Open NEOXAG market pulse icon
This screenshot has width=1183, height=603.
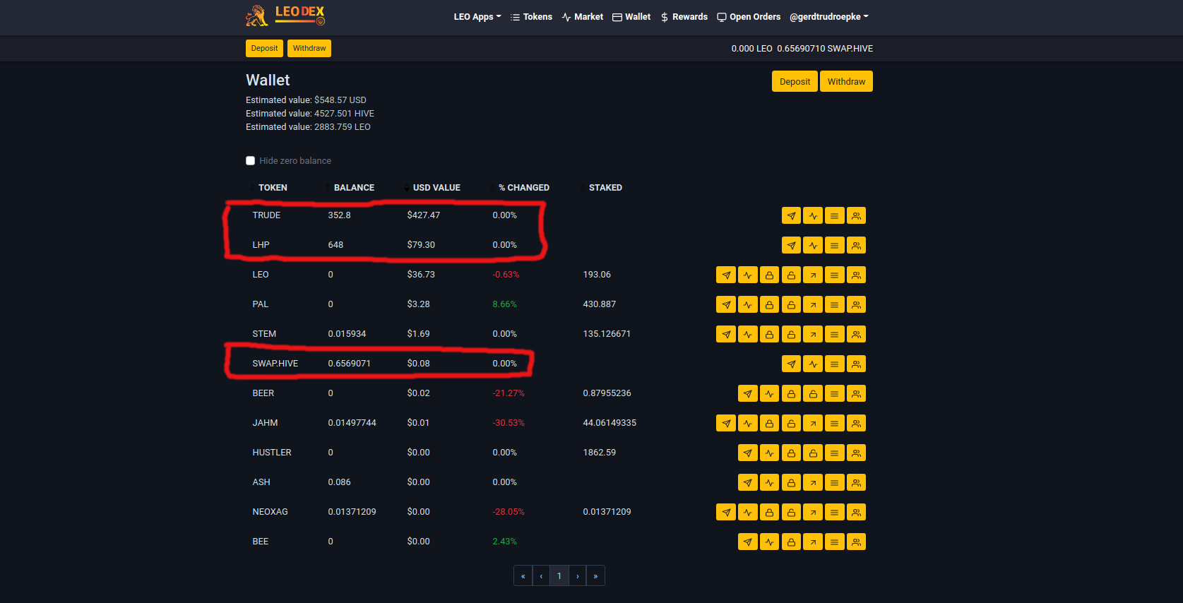747,512
